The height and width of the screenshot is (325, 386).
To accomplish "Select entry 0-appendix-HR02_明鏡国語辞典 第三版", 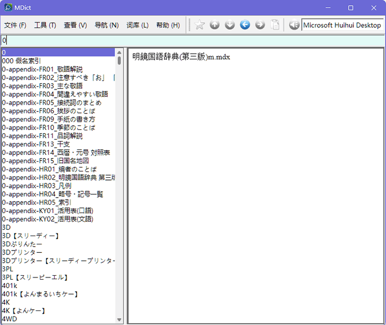I will [x=58, y=177].
